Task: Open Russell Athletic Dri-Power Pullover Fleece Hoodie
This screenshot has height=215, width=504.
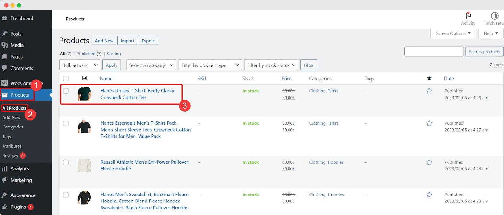Action: click(x=145, y=165)
